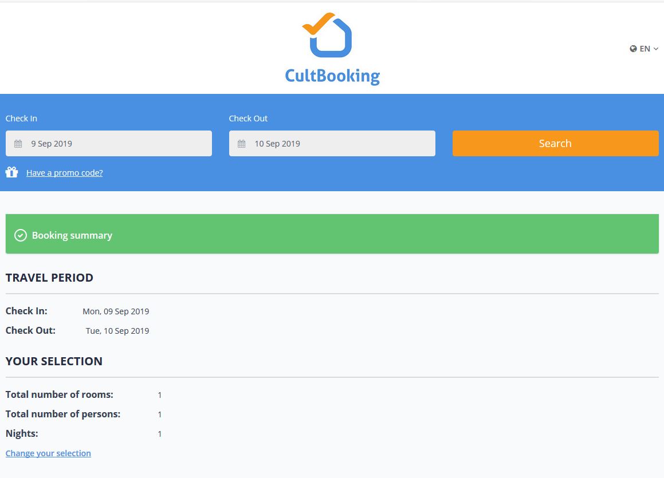Click the Check Out calendar icon

tap(242, 144)
